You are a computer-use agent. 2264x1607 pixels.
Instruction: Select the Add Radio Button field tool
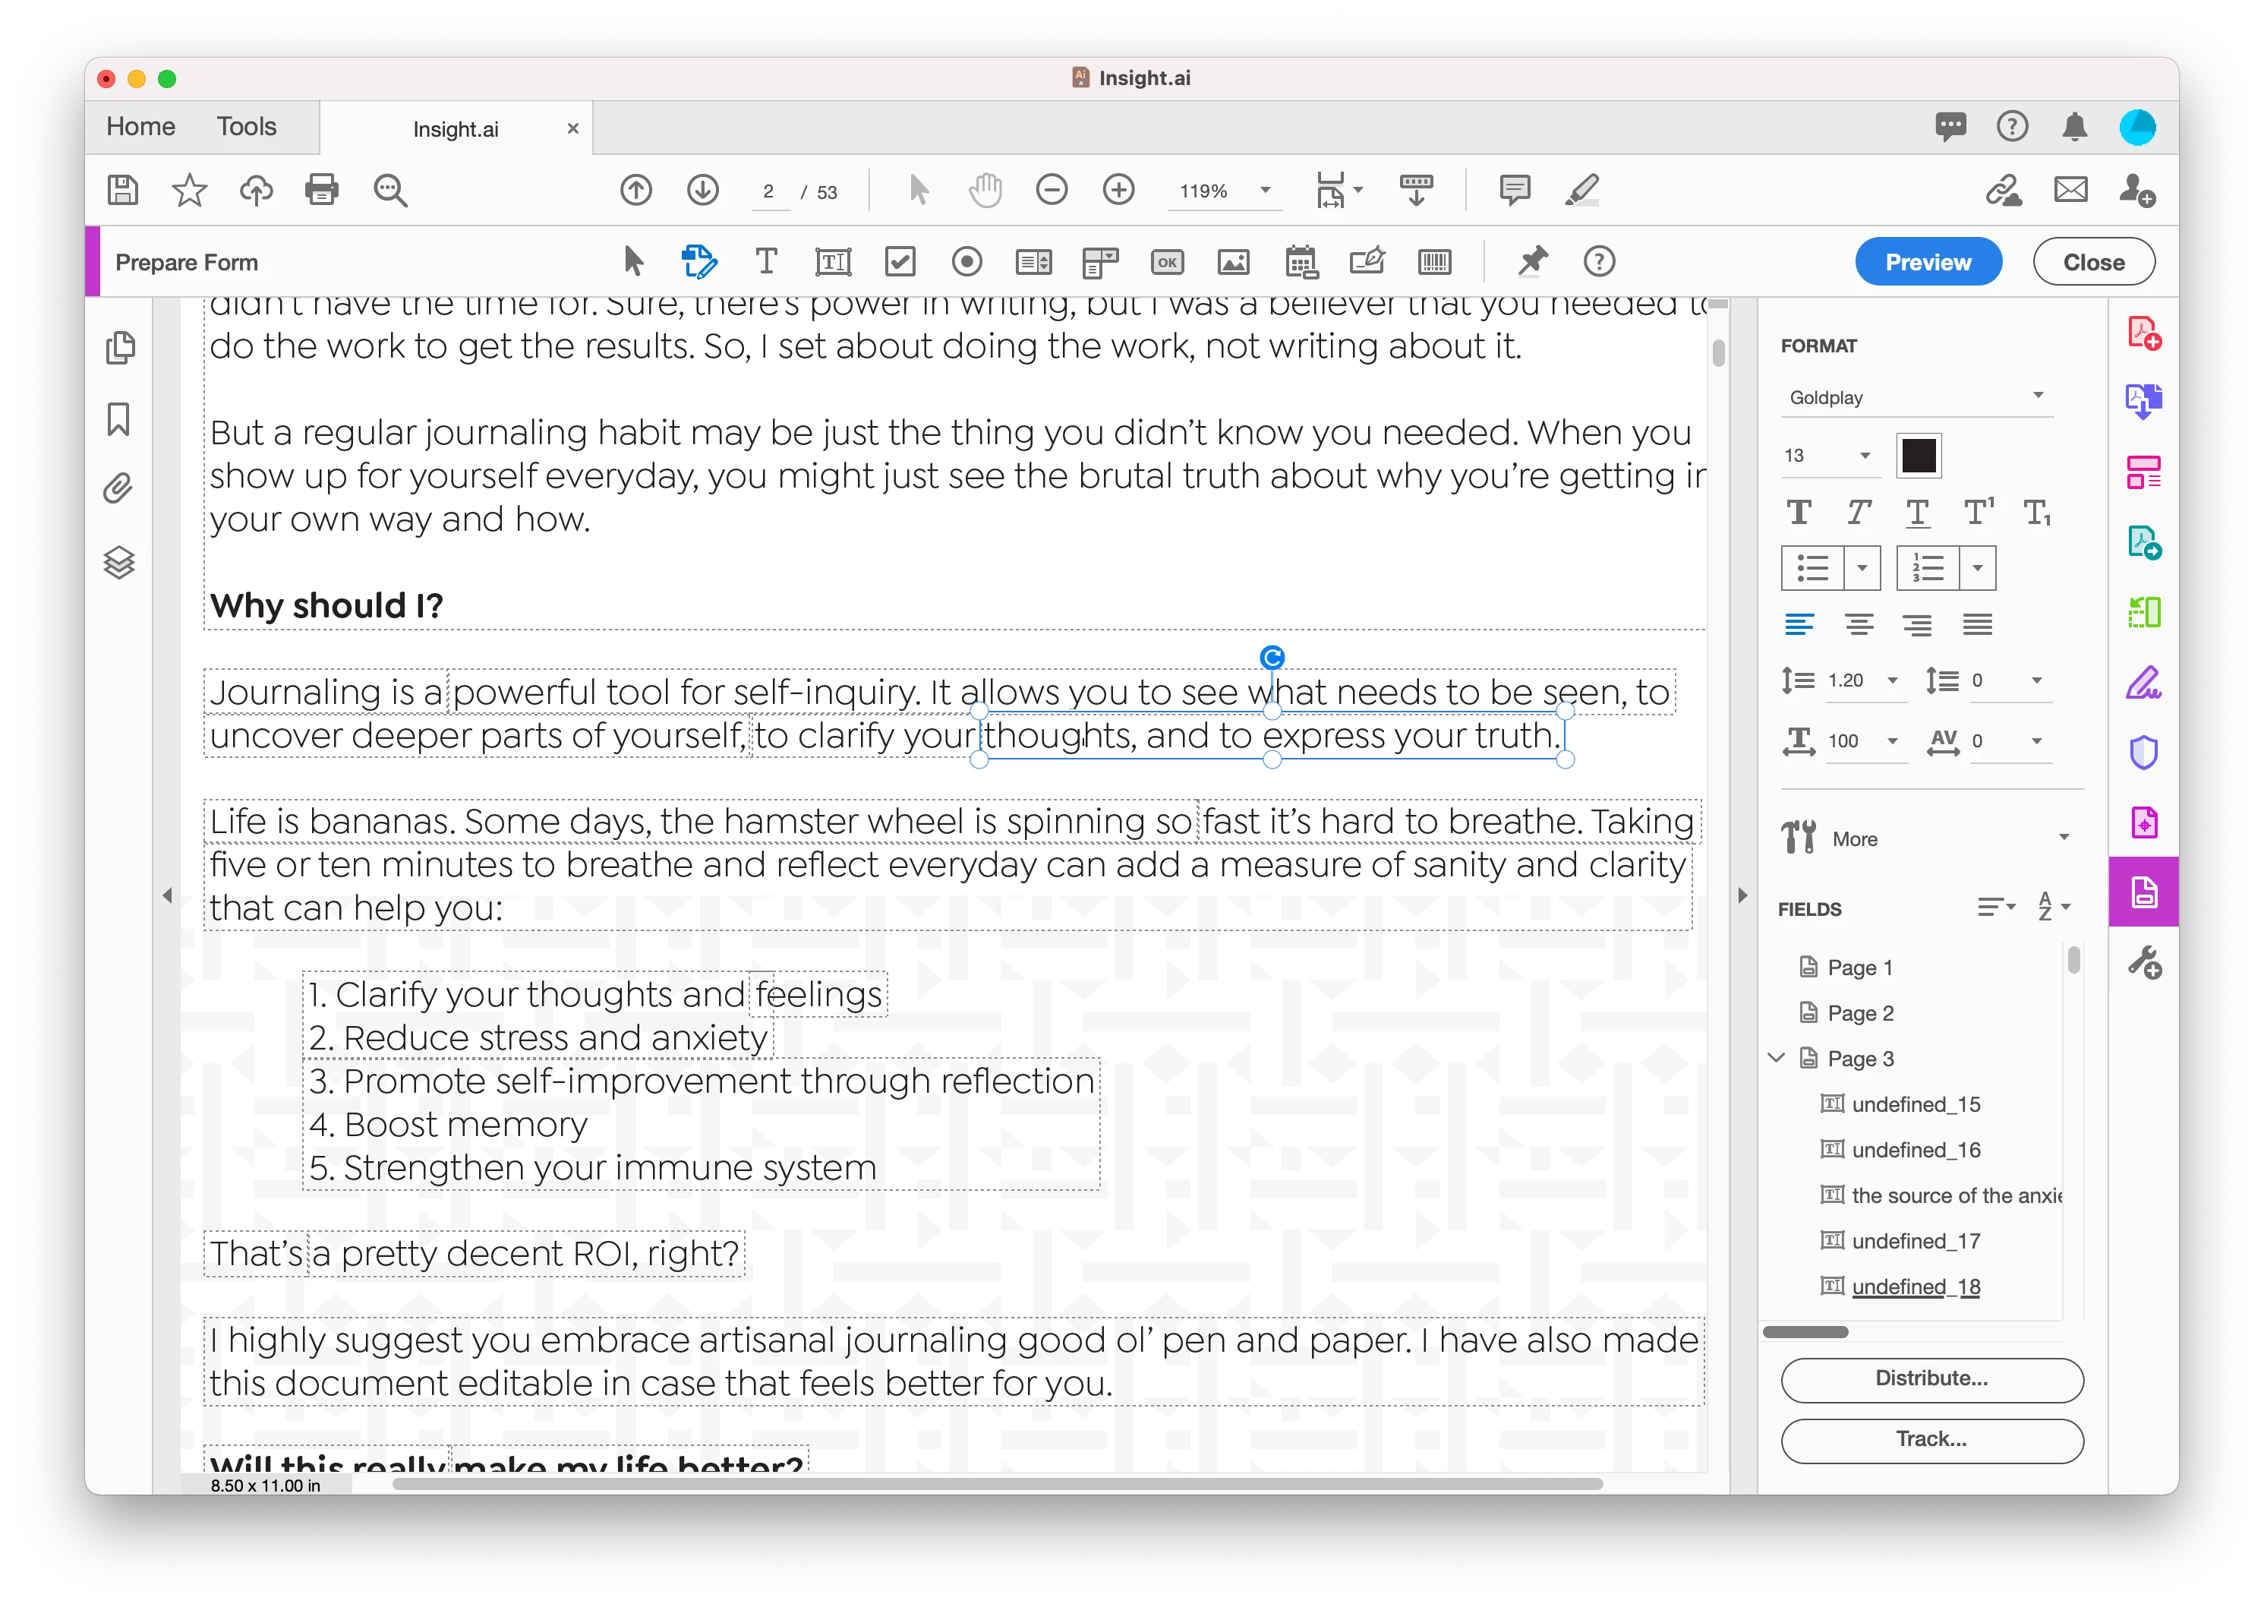pyautogui.click(x=966, y=262)
